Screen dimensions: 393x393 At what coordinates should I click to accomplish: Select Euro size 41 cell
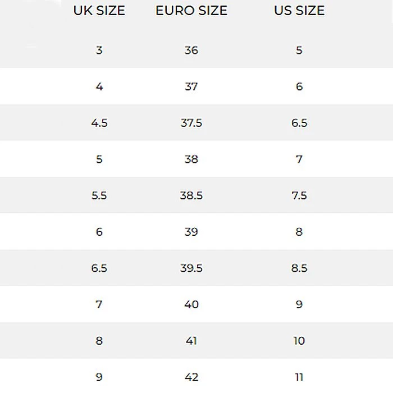(191, 340)
